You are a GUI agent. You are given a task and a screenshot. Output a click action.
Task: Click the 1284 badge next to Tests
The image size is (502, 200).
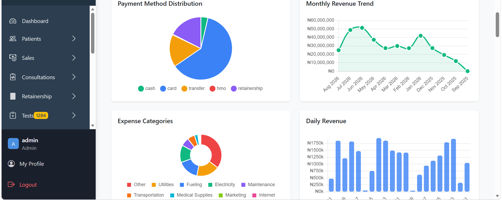(41, 116)
